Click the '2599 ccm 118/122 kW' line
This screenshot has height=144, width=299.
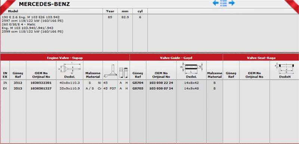click(x=33, y=32)
